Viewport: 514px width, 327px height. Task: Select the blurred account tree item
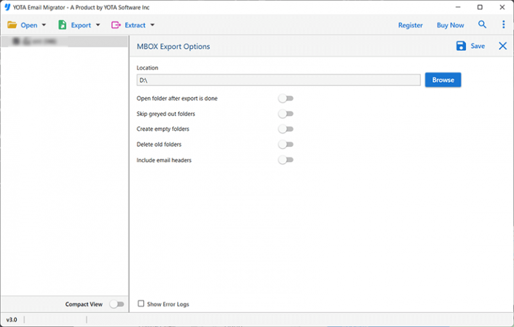pyautogui.click(x=64, y=41)
